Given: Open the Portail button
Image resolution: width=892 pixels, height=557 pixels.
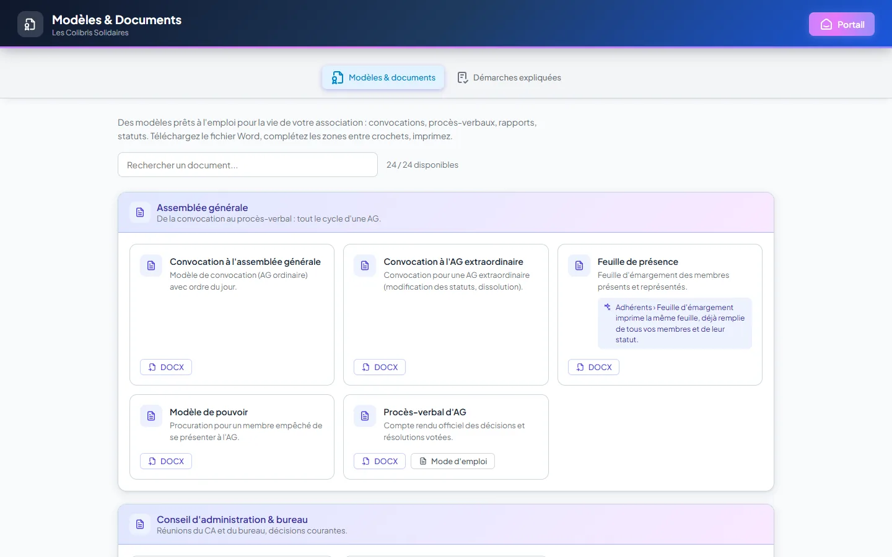Looking at the screenshot, I should tap(841, 24).
